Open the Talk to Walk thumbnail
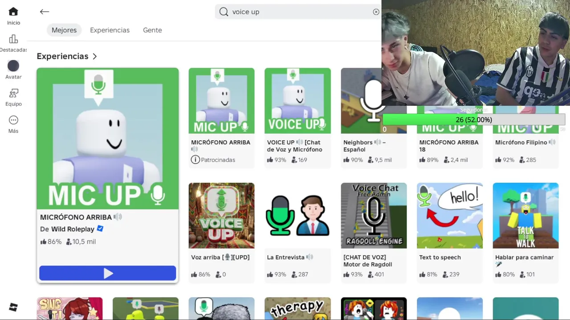 (525, 216)
